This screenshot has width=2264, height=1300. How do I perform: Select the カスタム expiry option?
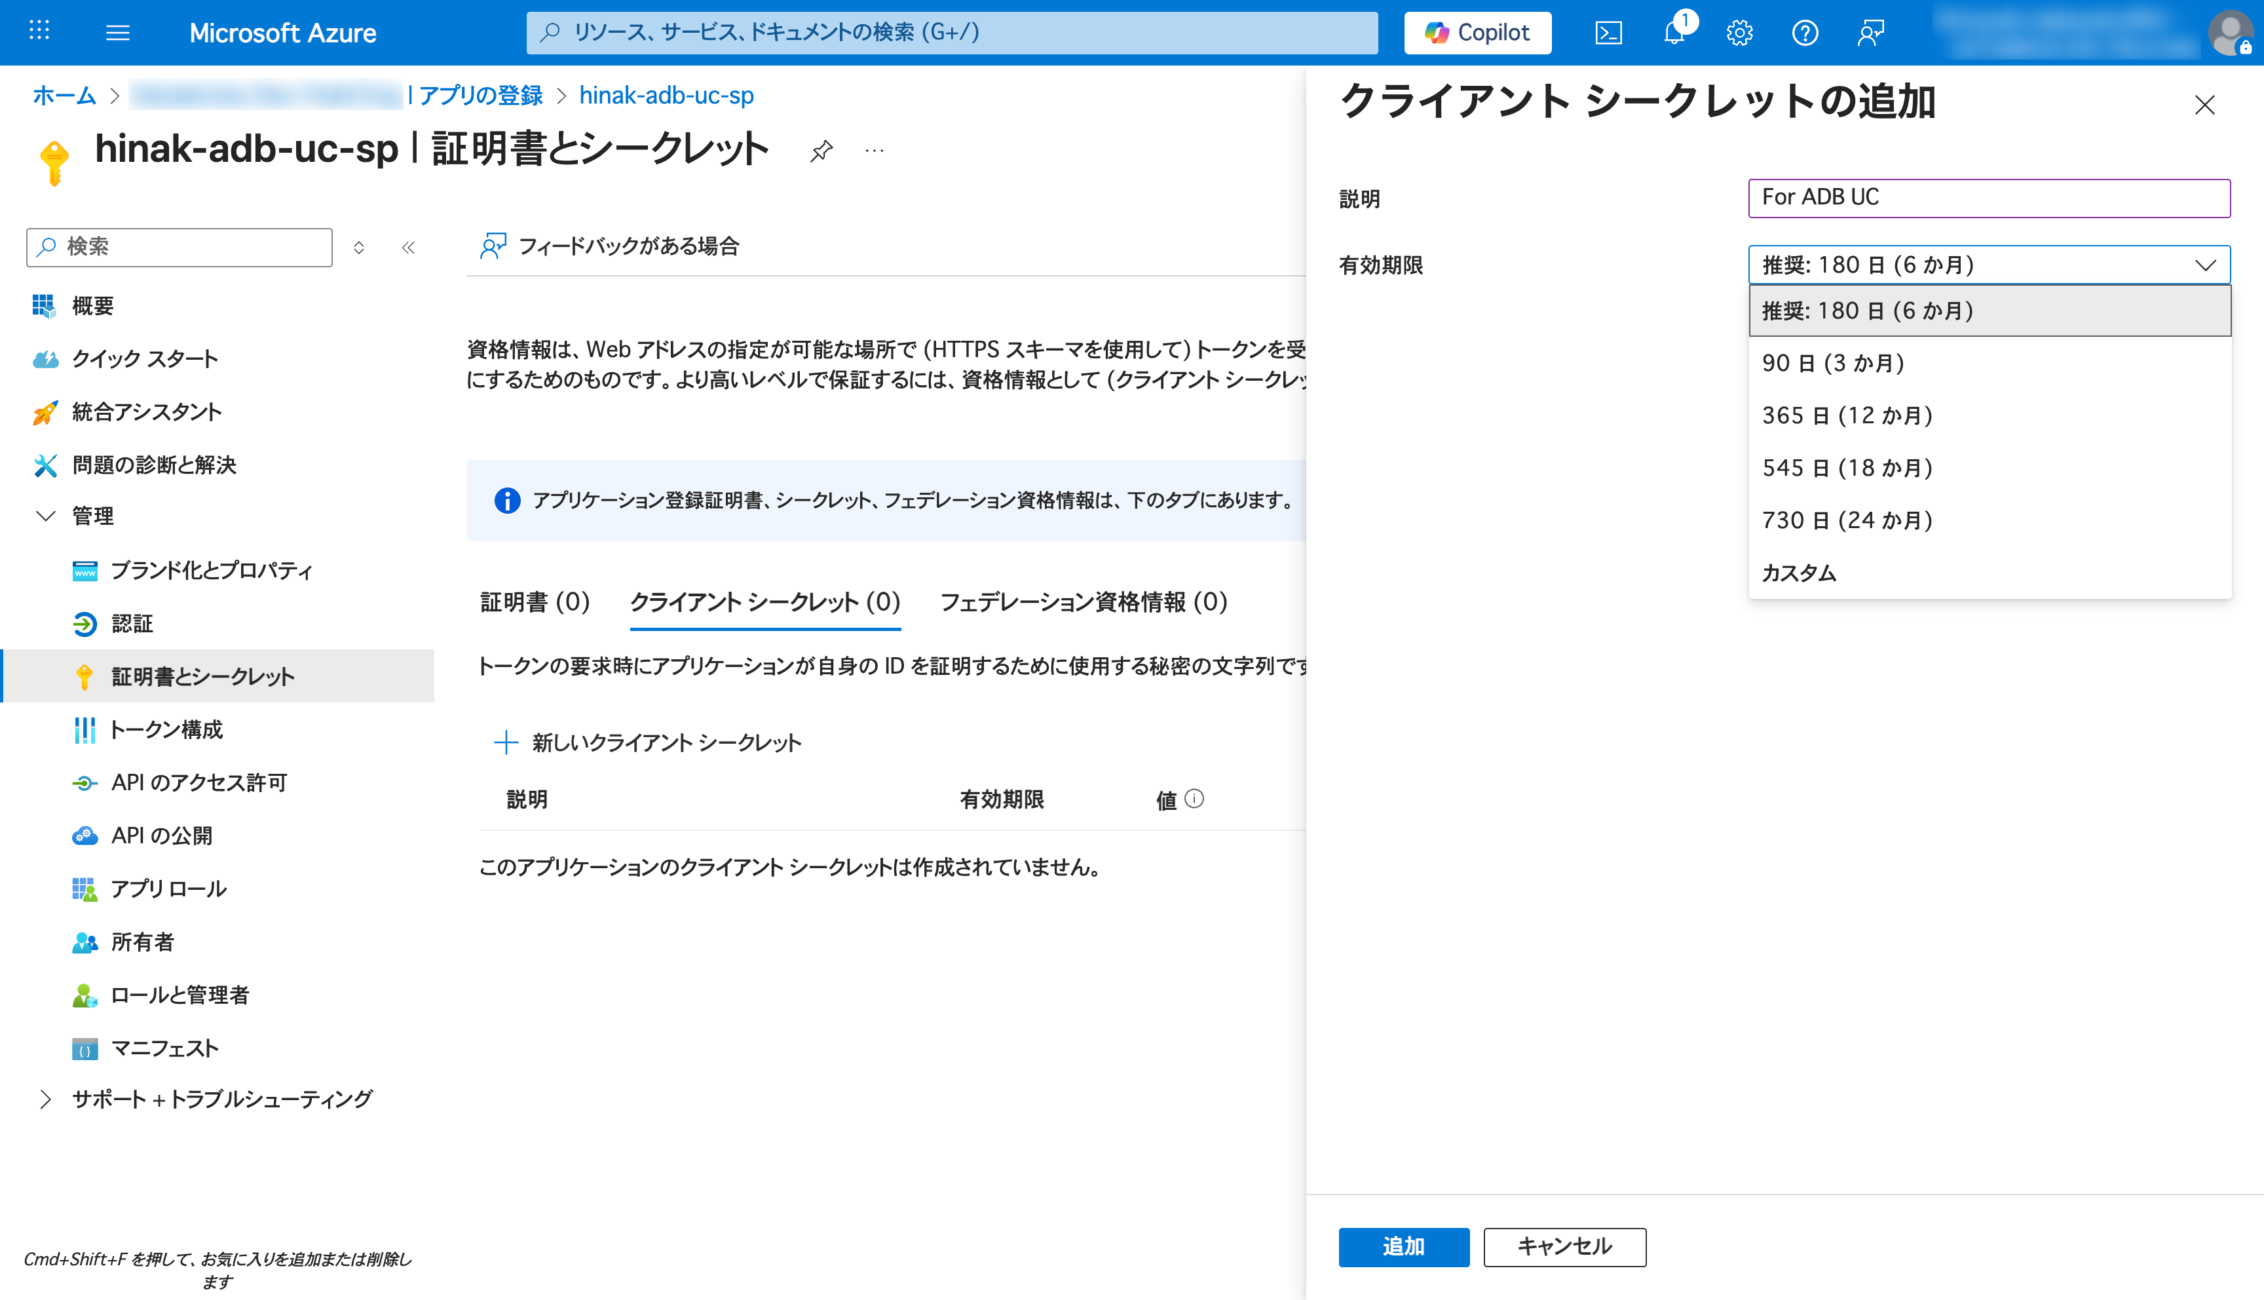coord(1799,572)
